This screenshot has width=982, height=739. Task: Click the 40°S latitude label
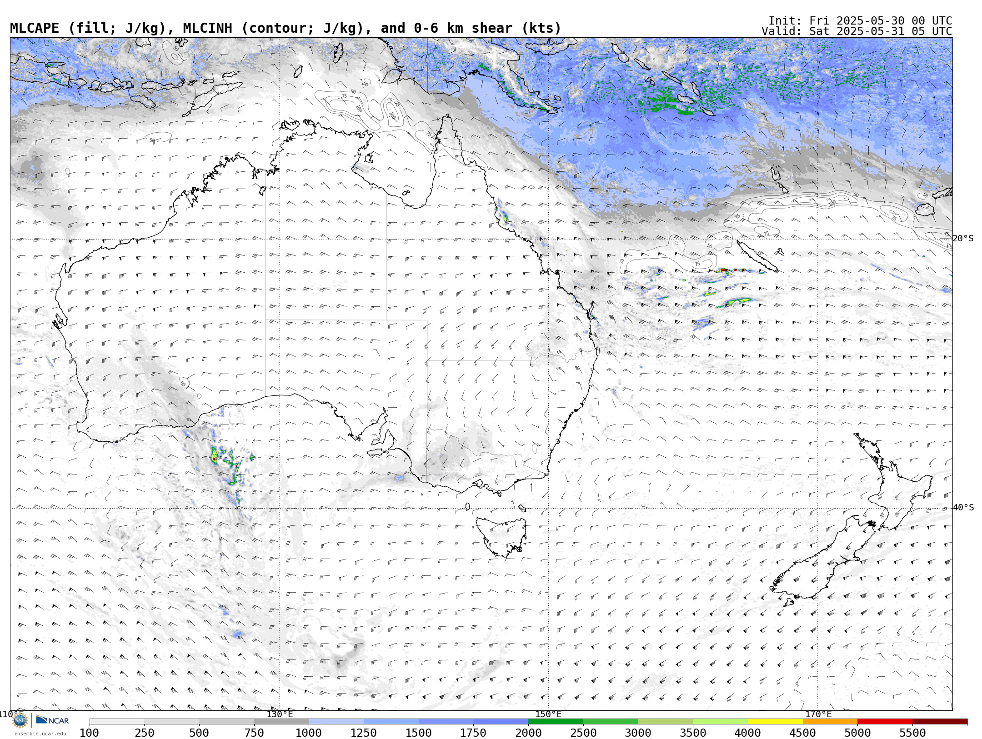pos(963,508)
